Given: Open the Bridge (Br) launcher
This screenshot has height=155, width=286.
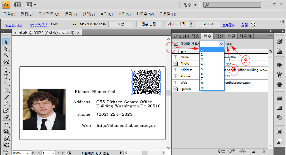Looking at the screenshot, I should pyautogui.click(x=17, y=5).
